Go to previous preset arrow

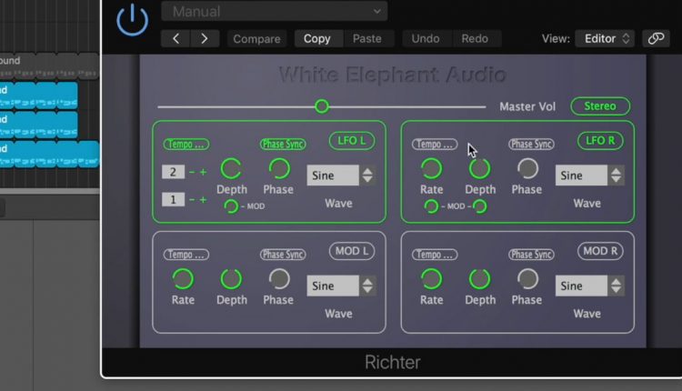coord(176,39)
